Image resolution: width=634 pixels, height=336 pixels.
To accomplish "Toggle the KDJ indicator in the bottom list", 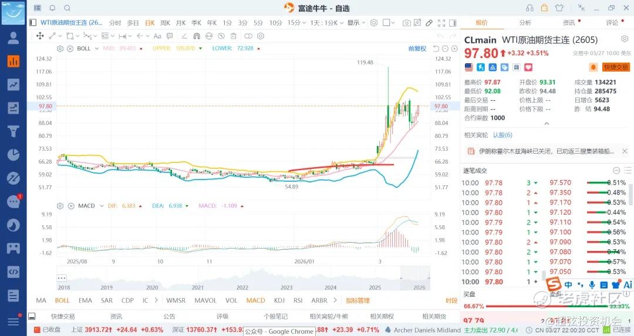I will point(279,300).
